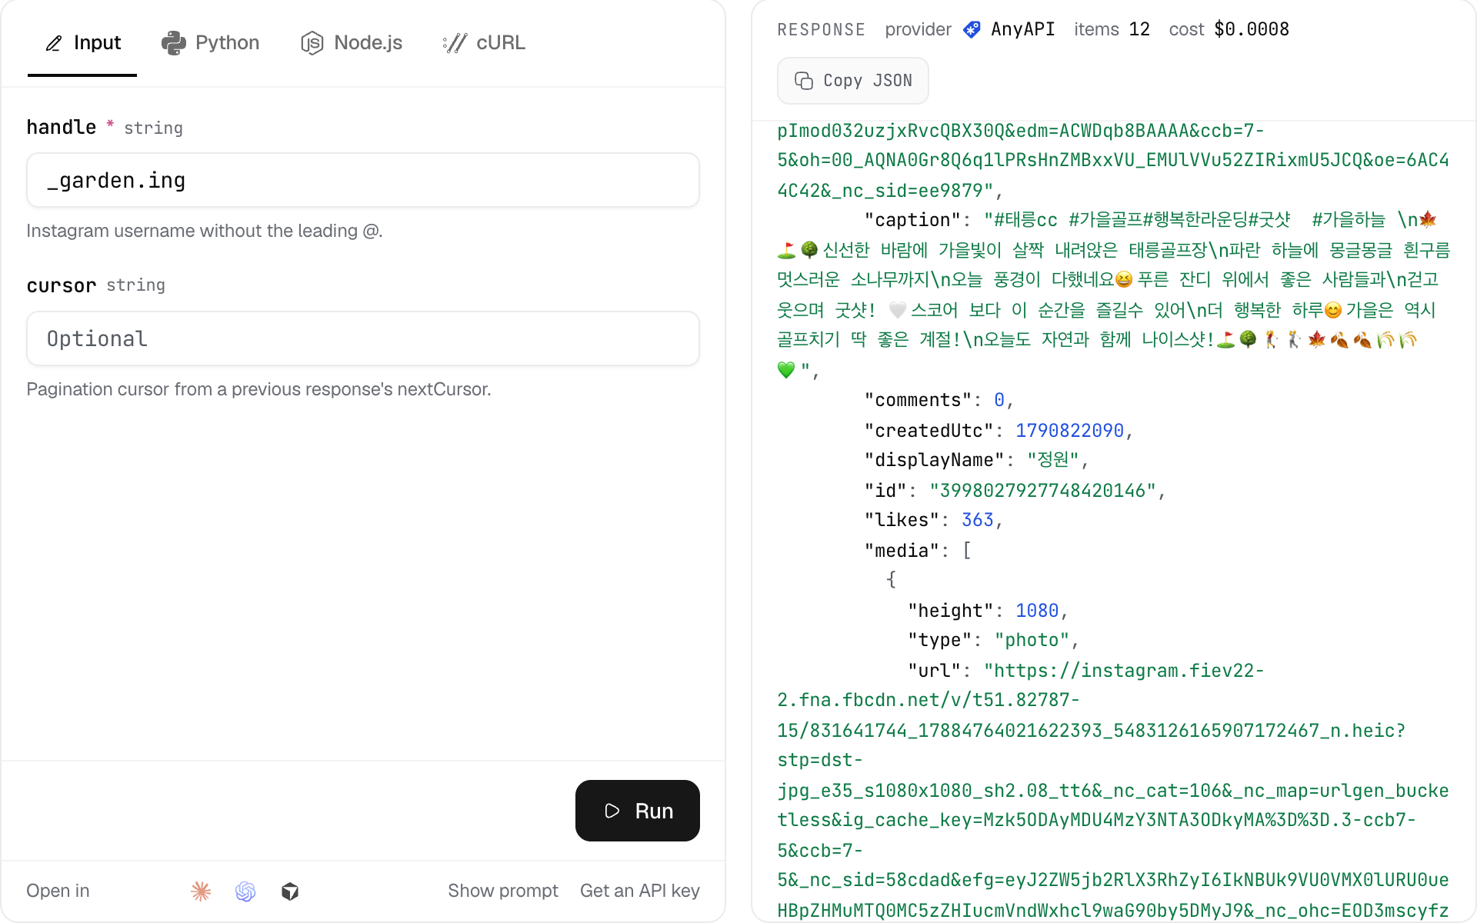Click the pencil icon on Input tab
Image resolution: width=1477 pixels, height=923 pixels.
(x=54, y=43)
